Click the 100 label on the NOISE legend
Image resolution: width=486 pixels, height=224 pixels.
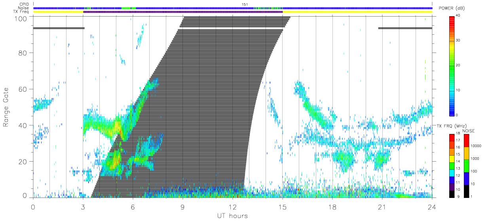474,171
